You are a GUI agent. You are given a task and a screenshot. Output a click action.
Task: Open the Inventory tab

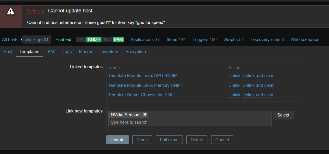tap(109, 52)
